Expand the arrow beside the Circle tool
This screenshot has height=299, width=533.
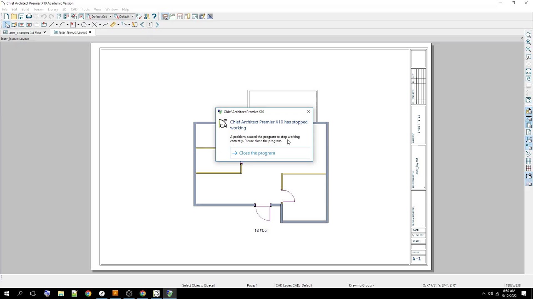pos(89,25)
